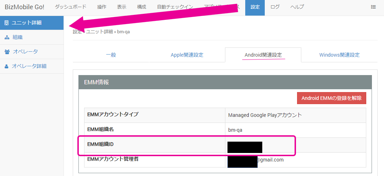Click the sitemap icon next to 組織
The width and height of the screenshot is (384, 176).
(7, 37)
